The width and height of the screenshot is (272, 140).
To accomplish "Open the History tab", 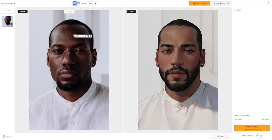I will pyautogui.click(x=7, y=10).
